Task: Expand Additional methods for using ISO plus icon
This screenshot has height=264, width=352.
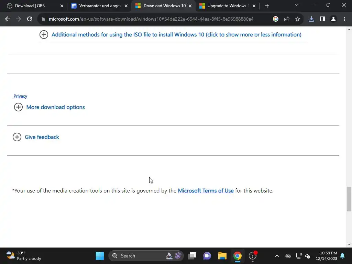Action: point(44,35)
